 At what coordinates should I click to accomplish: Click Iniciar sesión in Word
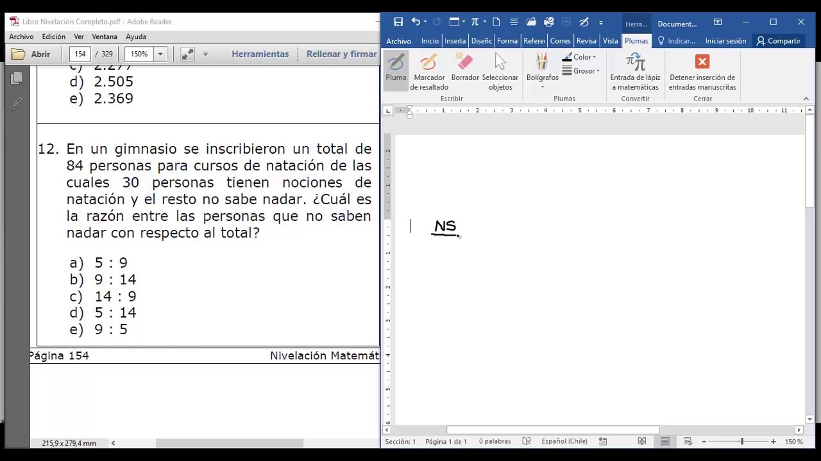click(x=725, y=41)
